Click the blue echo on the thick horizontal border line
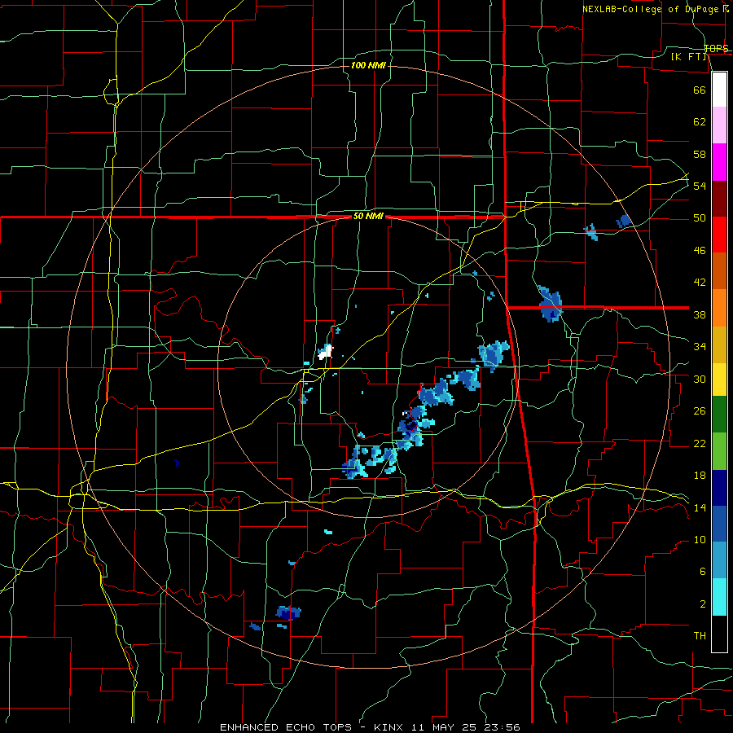 (x=550, y=304)
